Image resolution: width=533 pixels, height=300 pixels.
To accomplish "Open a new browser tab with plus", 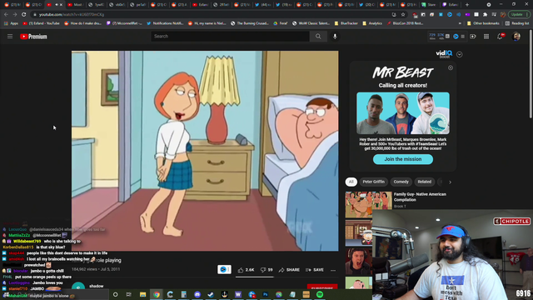I will pos(467,5).
